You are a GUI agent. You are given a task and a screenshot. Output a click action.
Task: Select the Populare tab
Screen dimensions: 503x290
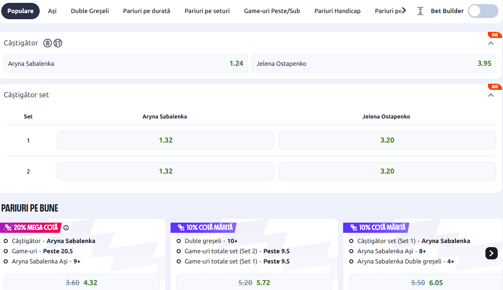pos(20,11)
